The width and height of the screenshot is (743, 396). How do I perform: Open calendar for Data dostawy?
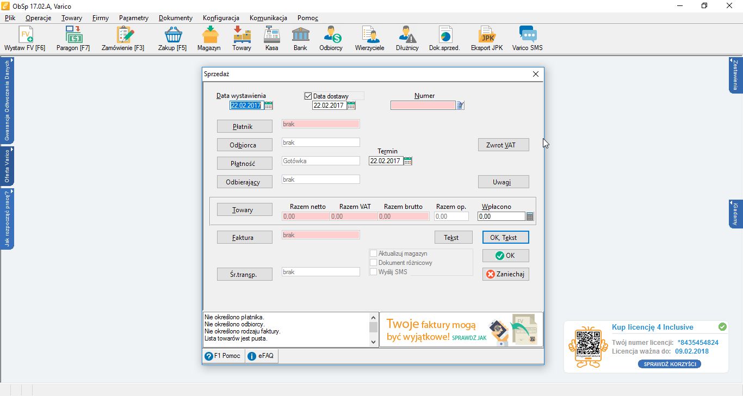coord(351,106)
